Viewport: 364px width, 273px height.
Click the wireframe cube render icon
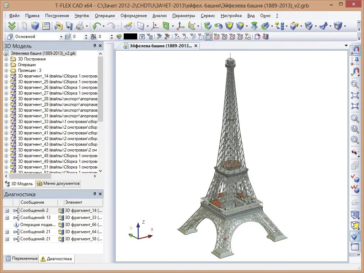[355, 214]
